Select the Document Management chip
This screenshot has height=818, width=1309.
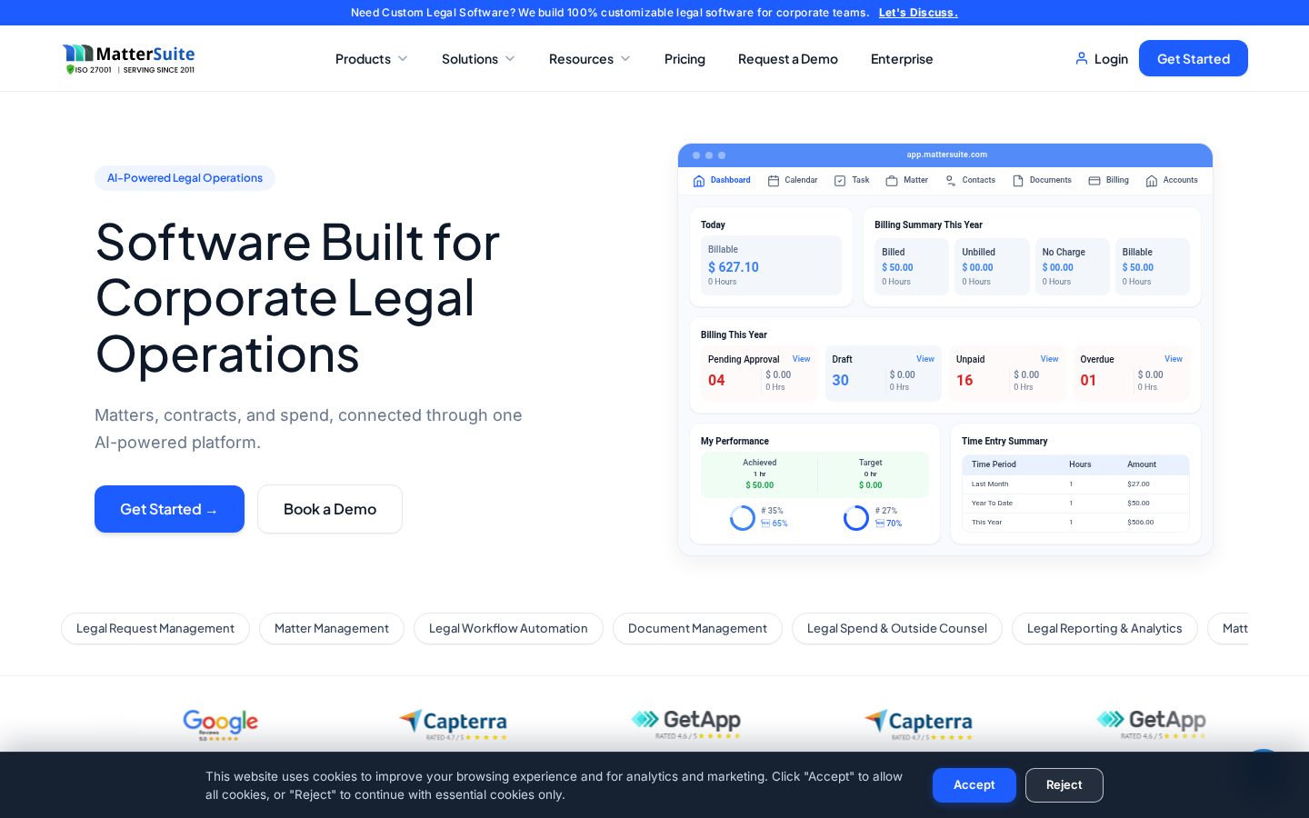click(697, 629)
